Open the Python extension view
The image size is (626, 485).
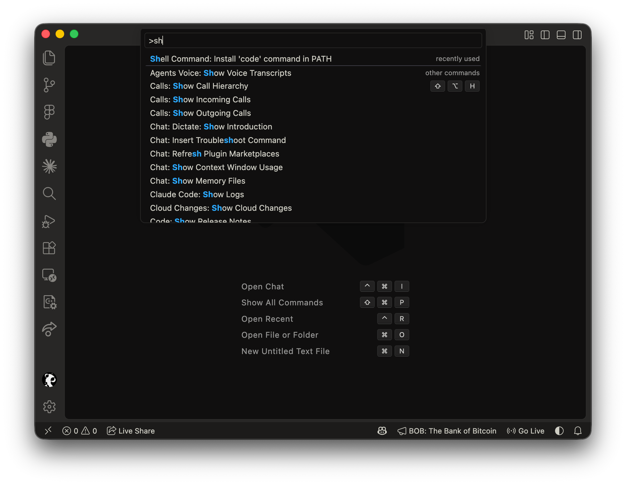(x=49, y=139)
